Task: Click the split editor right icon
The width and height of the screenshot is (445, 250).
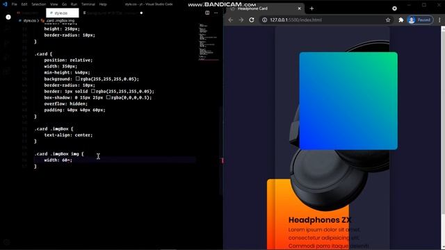Action: 207,12
